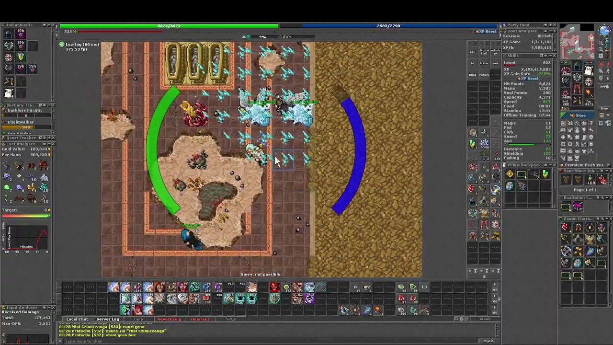Toggle the Chat On button
Screen dimensions: 613x345
[489, 341]
